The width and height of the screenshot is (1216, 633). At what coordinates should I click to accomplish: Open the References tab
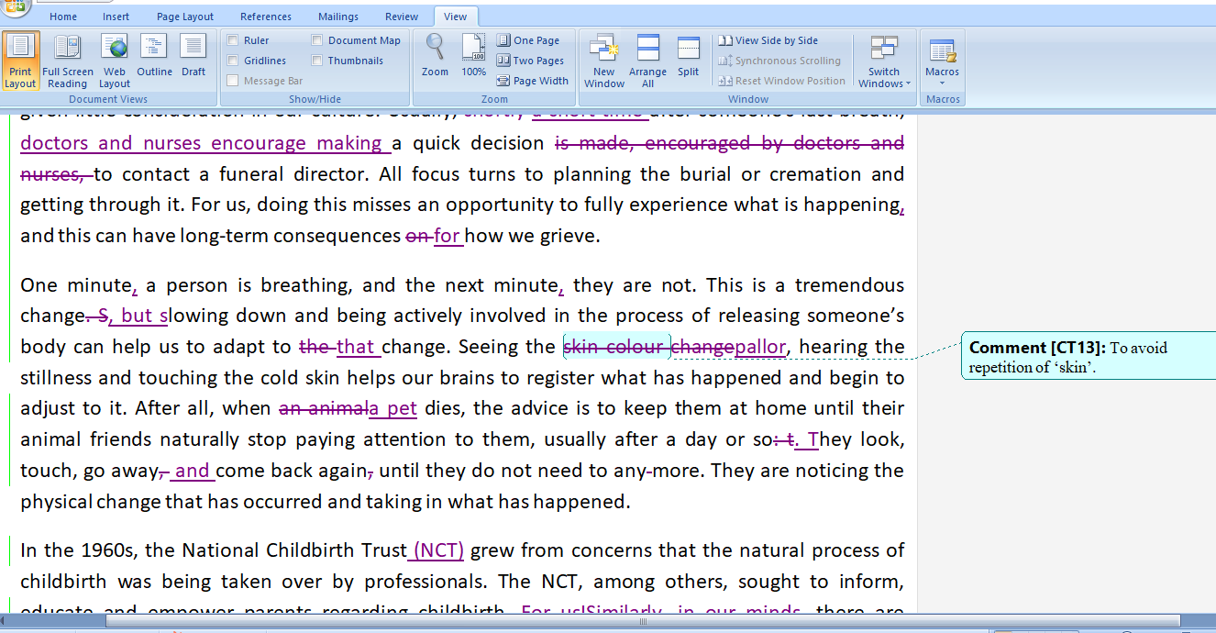pos(266,17)
